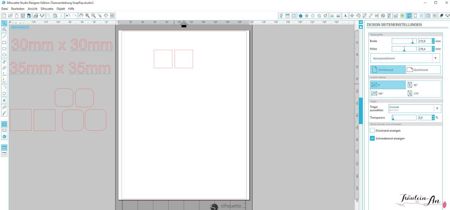Open the Fill Color pentagon panel
The image size is (450, 210).
click(301, 16)
